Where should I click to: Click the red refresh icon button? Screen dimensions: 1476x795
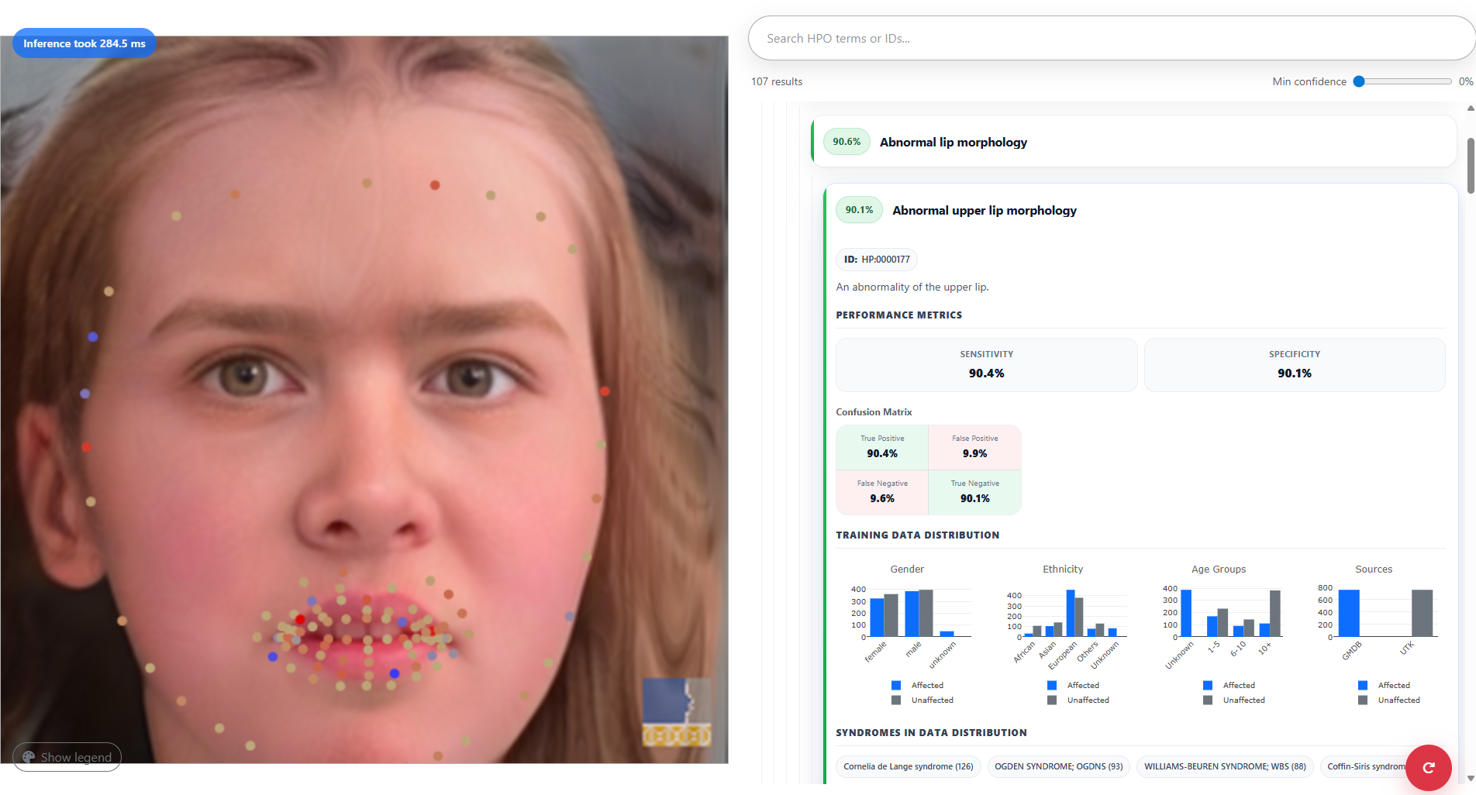click(1428, 767)
